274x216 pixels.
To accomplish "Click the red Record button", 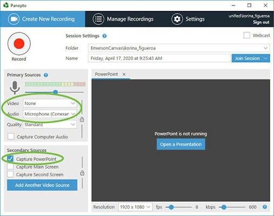I will [x=19, y=44].
